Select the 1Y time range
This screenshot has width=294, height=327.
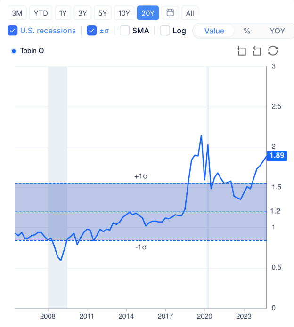63,13
